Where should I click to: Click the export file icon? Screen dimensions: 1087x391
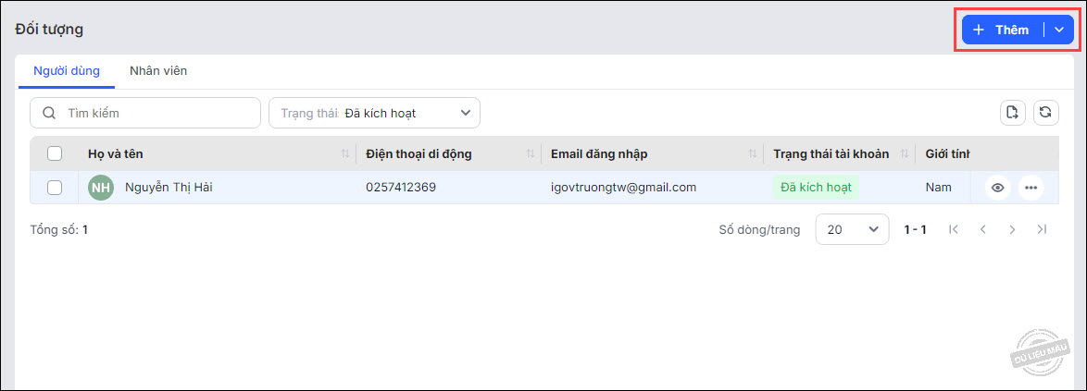coord(1013,113)
